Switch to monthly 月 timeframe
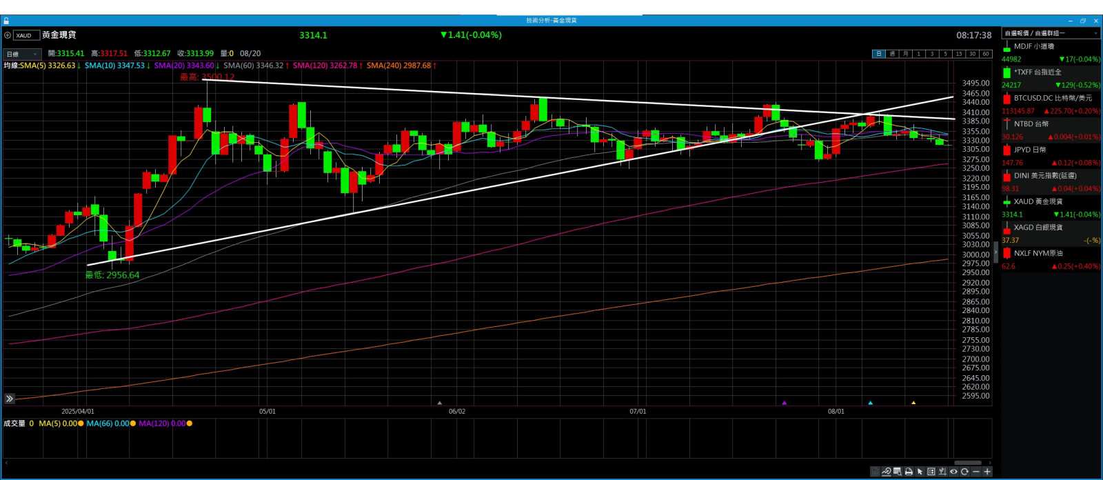 pyautogui.click(x=905, y=54)
